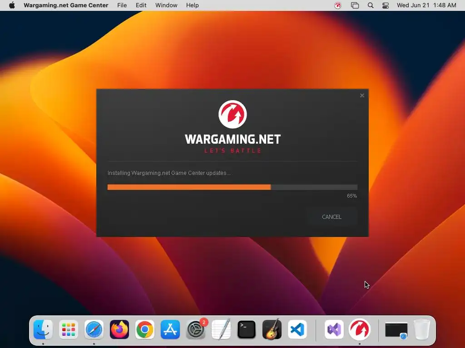
Task: Click the Wargaming status icon in menu bar
Action: pos(337,5)
